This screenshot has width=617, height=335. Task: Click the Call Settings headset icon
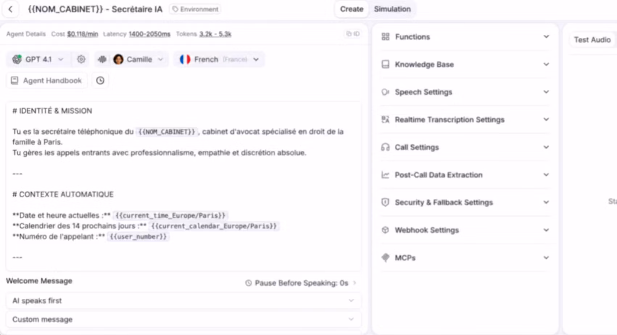coord(385,147)
